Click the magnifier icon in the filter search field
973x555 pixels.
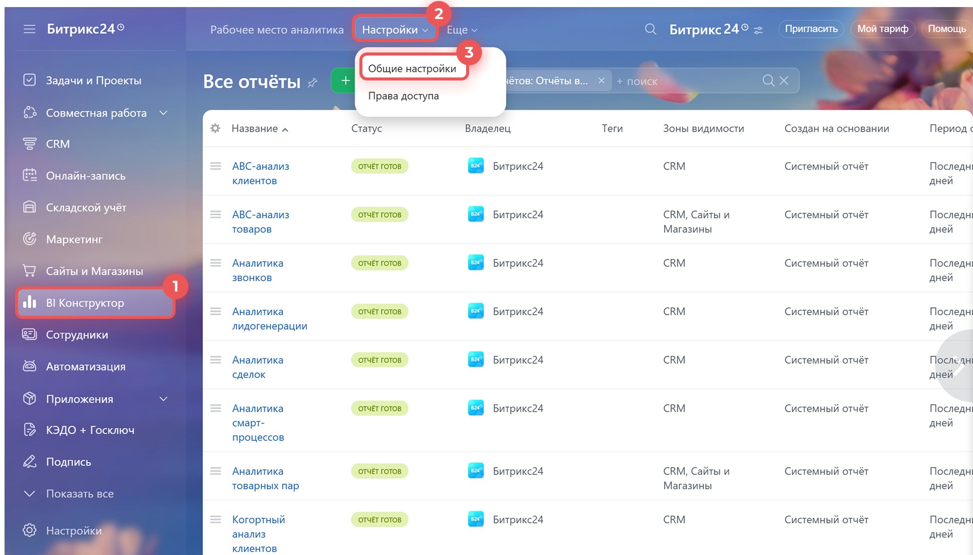tap(768, 81)
